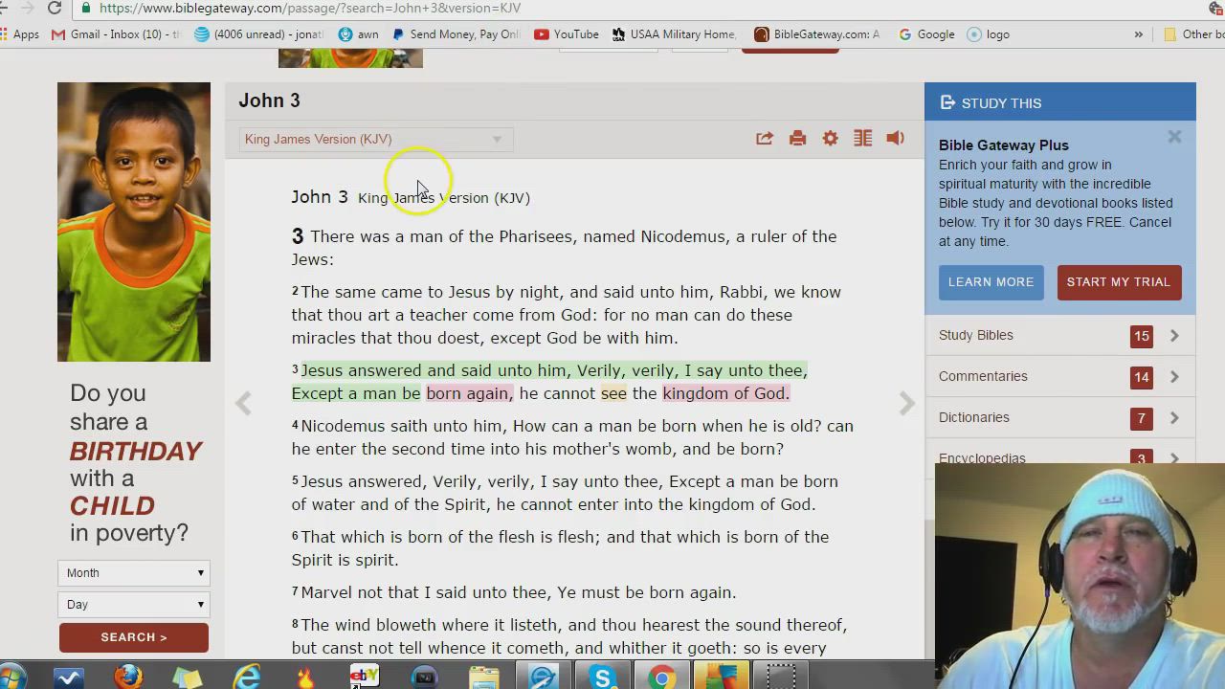The width and height of the screenshot is (1225, 689).
Task: Toggle parallel Bible columns view icon
Action: coord(862,139)
